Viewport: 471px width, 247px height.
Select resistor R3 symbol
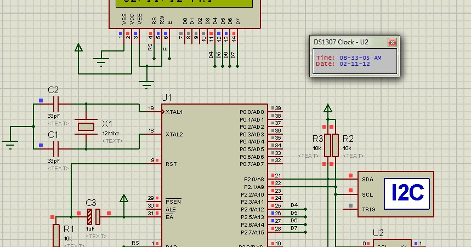[x=328, y=145]
